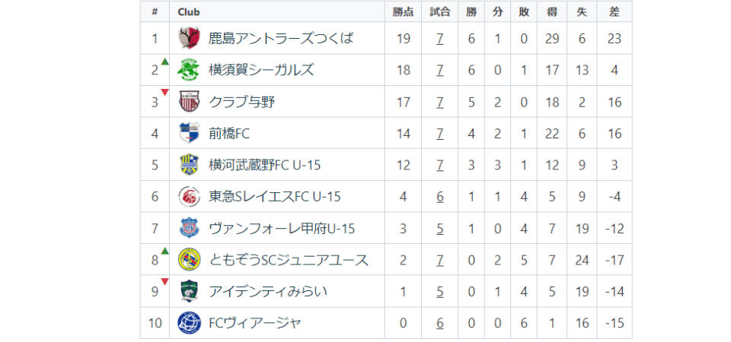731x342 pixels.
Task: Click the 前橋FC club logo
Action: click(189, 133)
